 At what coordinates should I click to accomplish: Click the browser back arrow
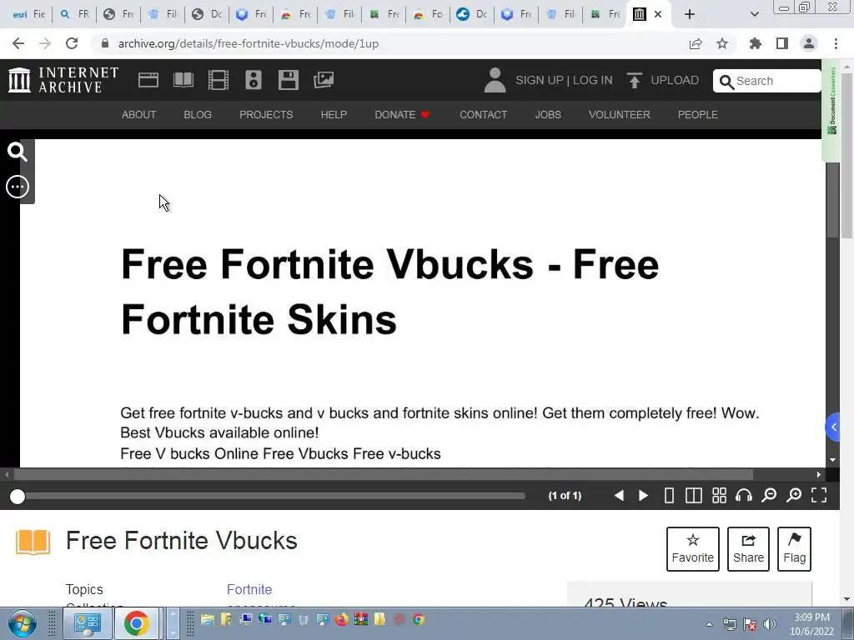pyautogui.click(x=18, y=43)
